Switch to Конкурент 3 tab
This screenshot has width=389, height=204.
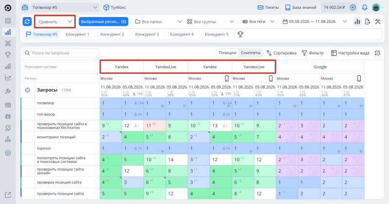pos(147,34)
